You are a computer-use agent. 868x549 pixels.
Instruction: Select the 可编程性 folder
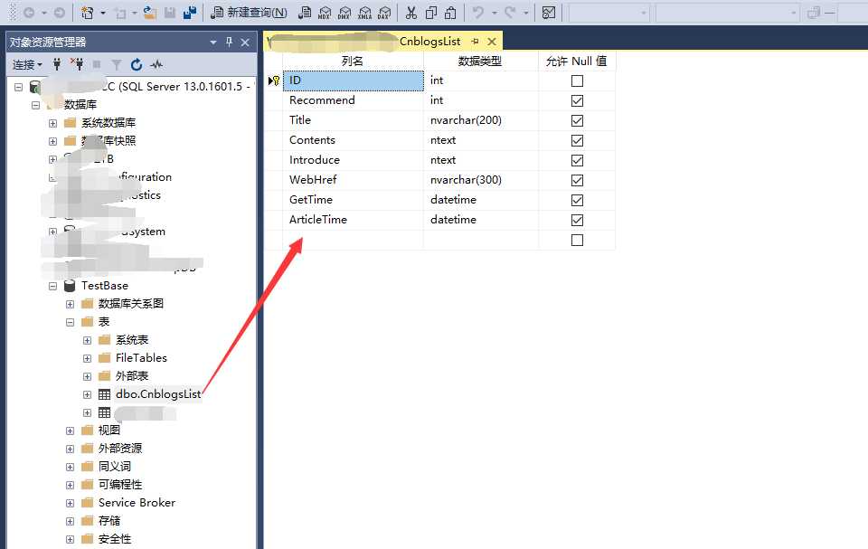click(x=120, y=484)
